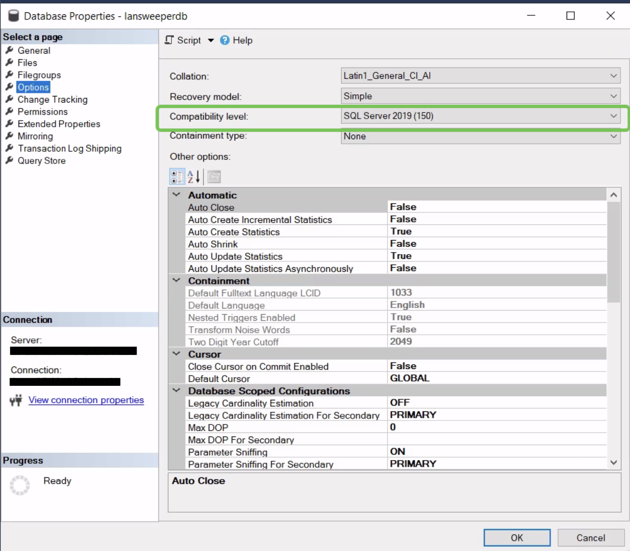Select the Options page

click(33, 87)
